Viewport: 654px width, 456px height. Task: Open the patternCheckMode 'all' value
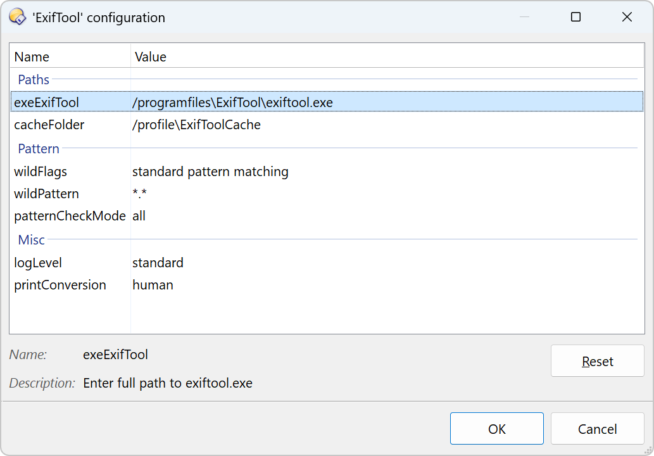139,216
